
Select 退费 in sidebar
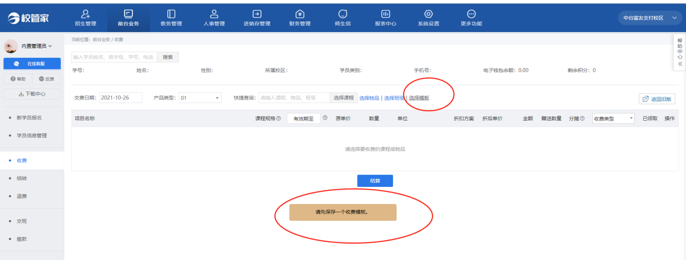(22, 196)
